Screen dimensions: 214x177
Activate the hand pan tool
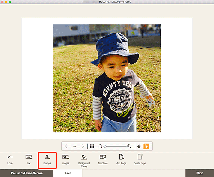(139, 146)
